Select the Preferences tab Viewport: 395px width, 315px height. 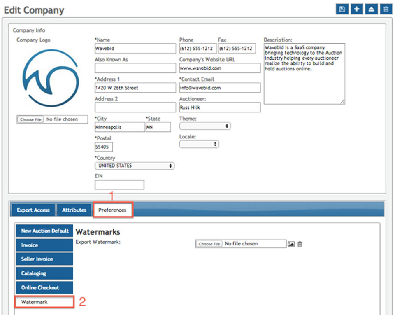112,210
